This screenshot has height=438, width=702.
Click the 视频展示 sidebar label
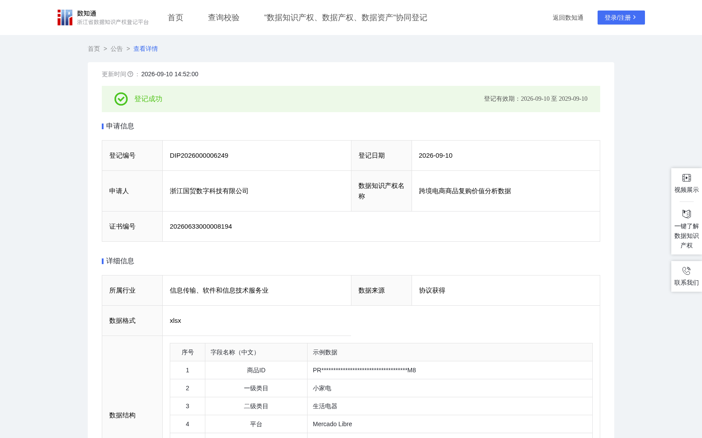coord(687,190)
